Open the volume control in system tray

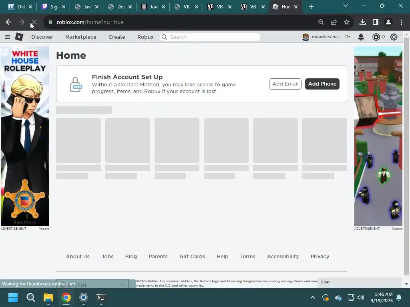point(361,297)
